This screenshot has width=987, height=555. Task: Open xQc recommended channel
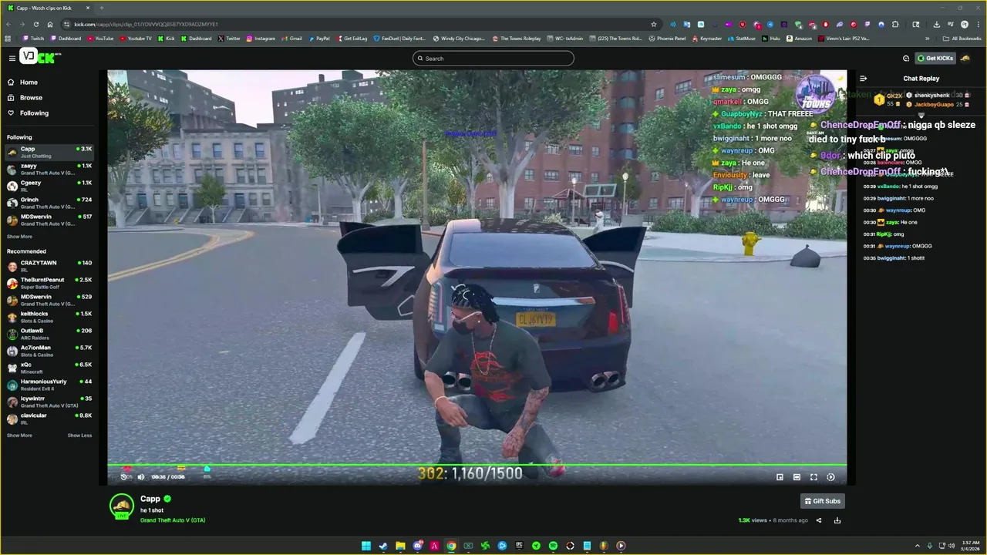pyautogui.click(x=49, y=368)
